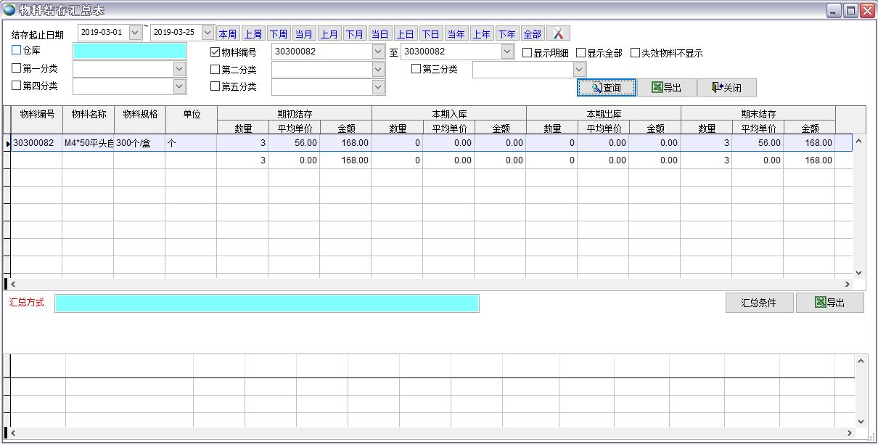The image size is (878, 445).
Task: Click the 关闭 exit door button
Action: [x=726, y=88]
